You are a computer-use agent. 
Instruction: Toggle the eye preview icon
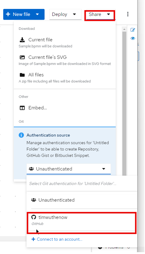point(133,38)
